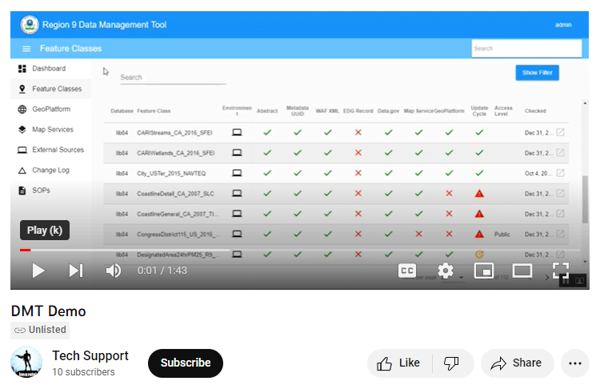Click the table vertical scrollbar

point(585,199)
